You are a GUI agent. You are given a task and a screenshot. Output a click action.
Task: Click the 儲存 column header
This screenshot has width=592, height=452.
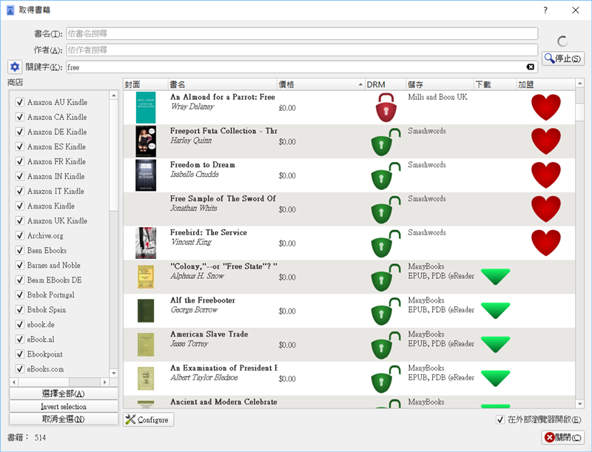point(439,84)
